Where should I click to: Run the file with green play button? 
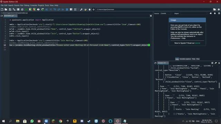[26, 9]
